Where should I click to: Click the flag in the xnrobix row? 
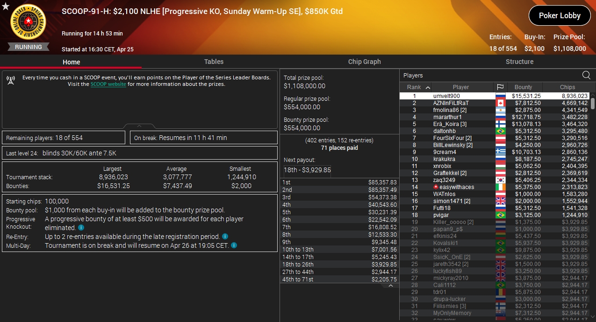[x=500, y=166]
